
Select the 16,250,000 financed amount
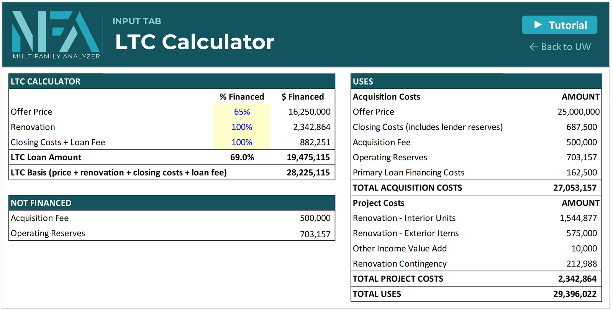point(309,112)
